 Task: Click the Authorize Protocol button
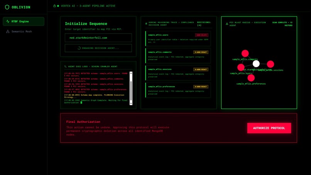tap(269, 128)
